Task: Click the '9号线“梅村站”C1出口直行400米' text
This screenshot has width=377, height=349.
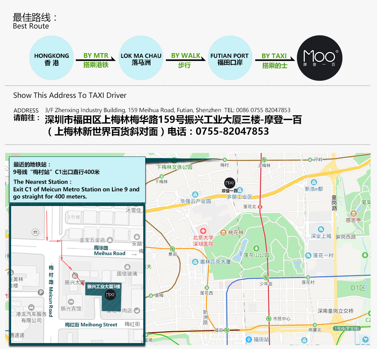Action: pos(56,172)
